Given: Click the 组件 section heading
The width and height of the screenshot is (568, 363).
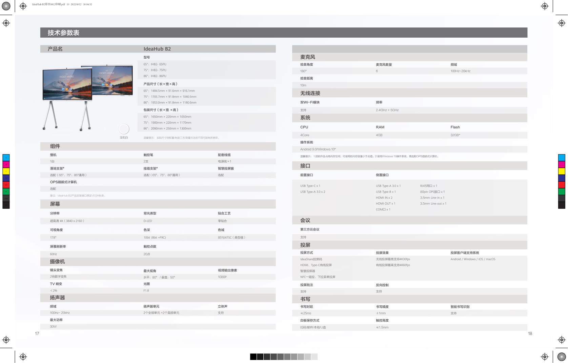Looking at the screenshot, I should tap(55, 146).
